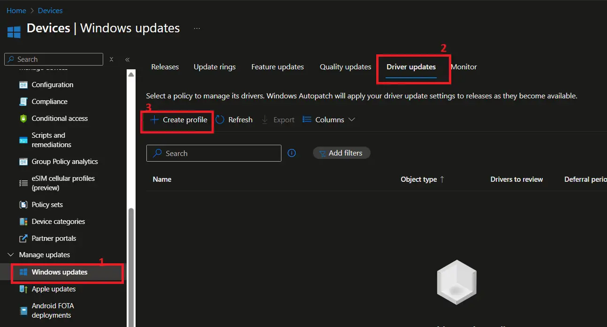
Task: Follow the Home breadcrumb link
Action: pos(16,10)
